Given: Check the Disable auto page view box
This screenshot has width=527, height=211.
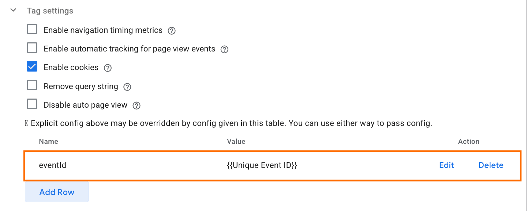Looking at the screenshot, I should (x=32, y=104).
